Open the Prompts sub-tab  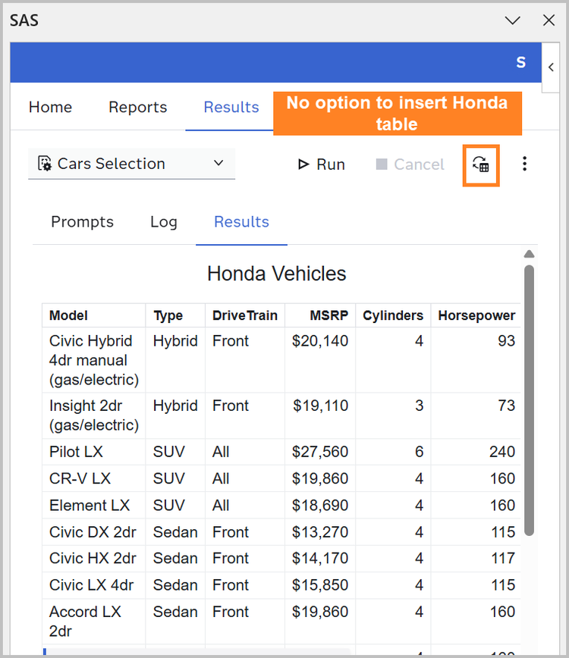click(x=82, y=221)
